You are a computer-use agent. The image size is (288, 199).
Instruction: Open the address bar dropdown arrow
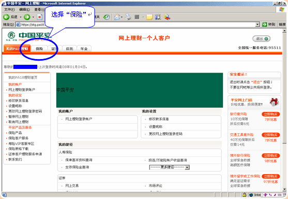pyautogui.click(x=257, y=24)
